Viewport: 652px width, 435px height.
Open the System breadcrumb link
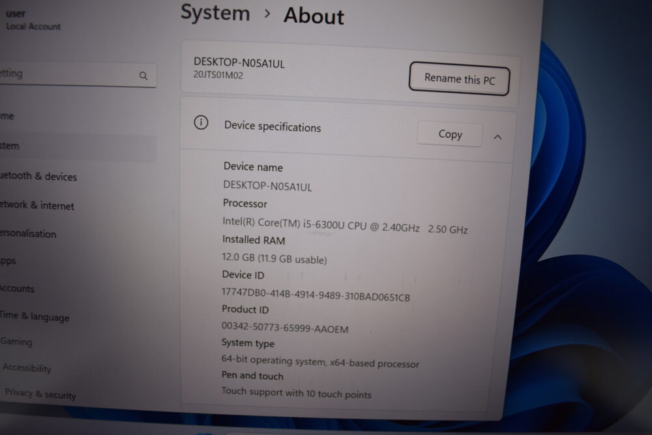click(215, 12)
